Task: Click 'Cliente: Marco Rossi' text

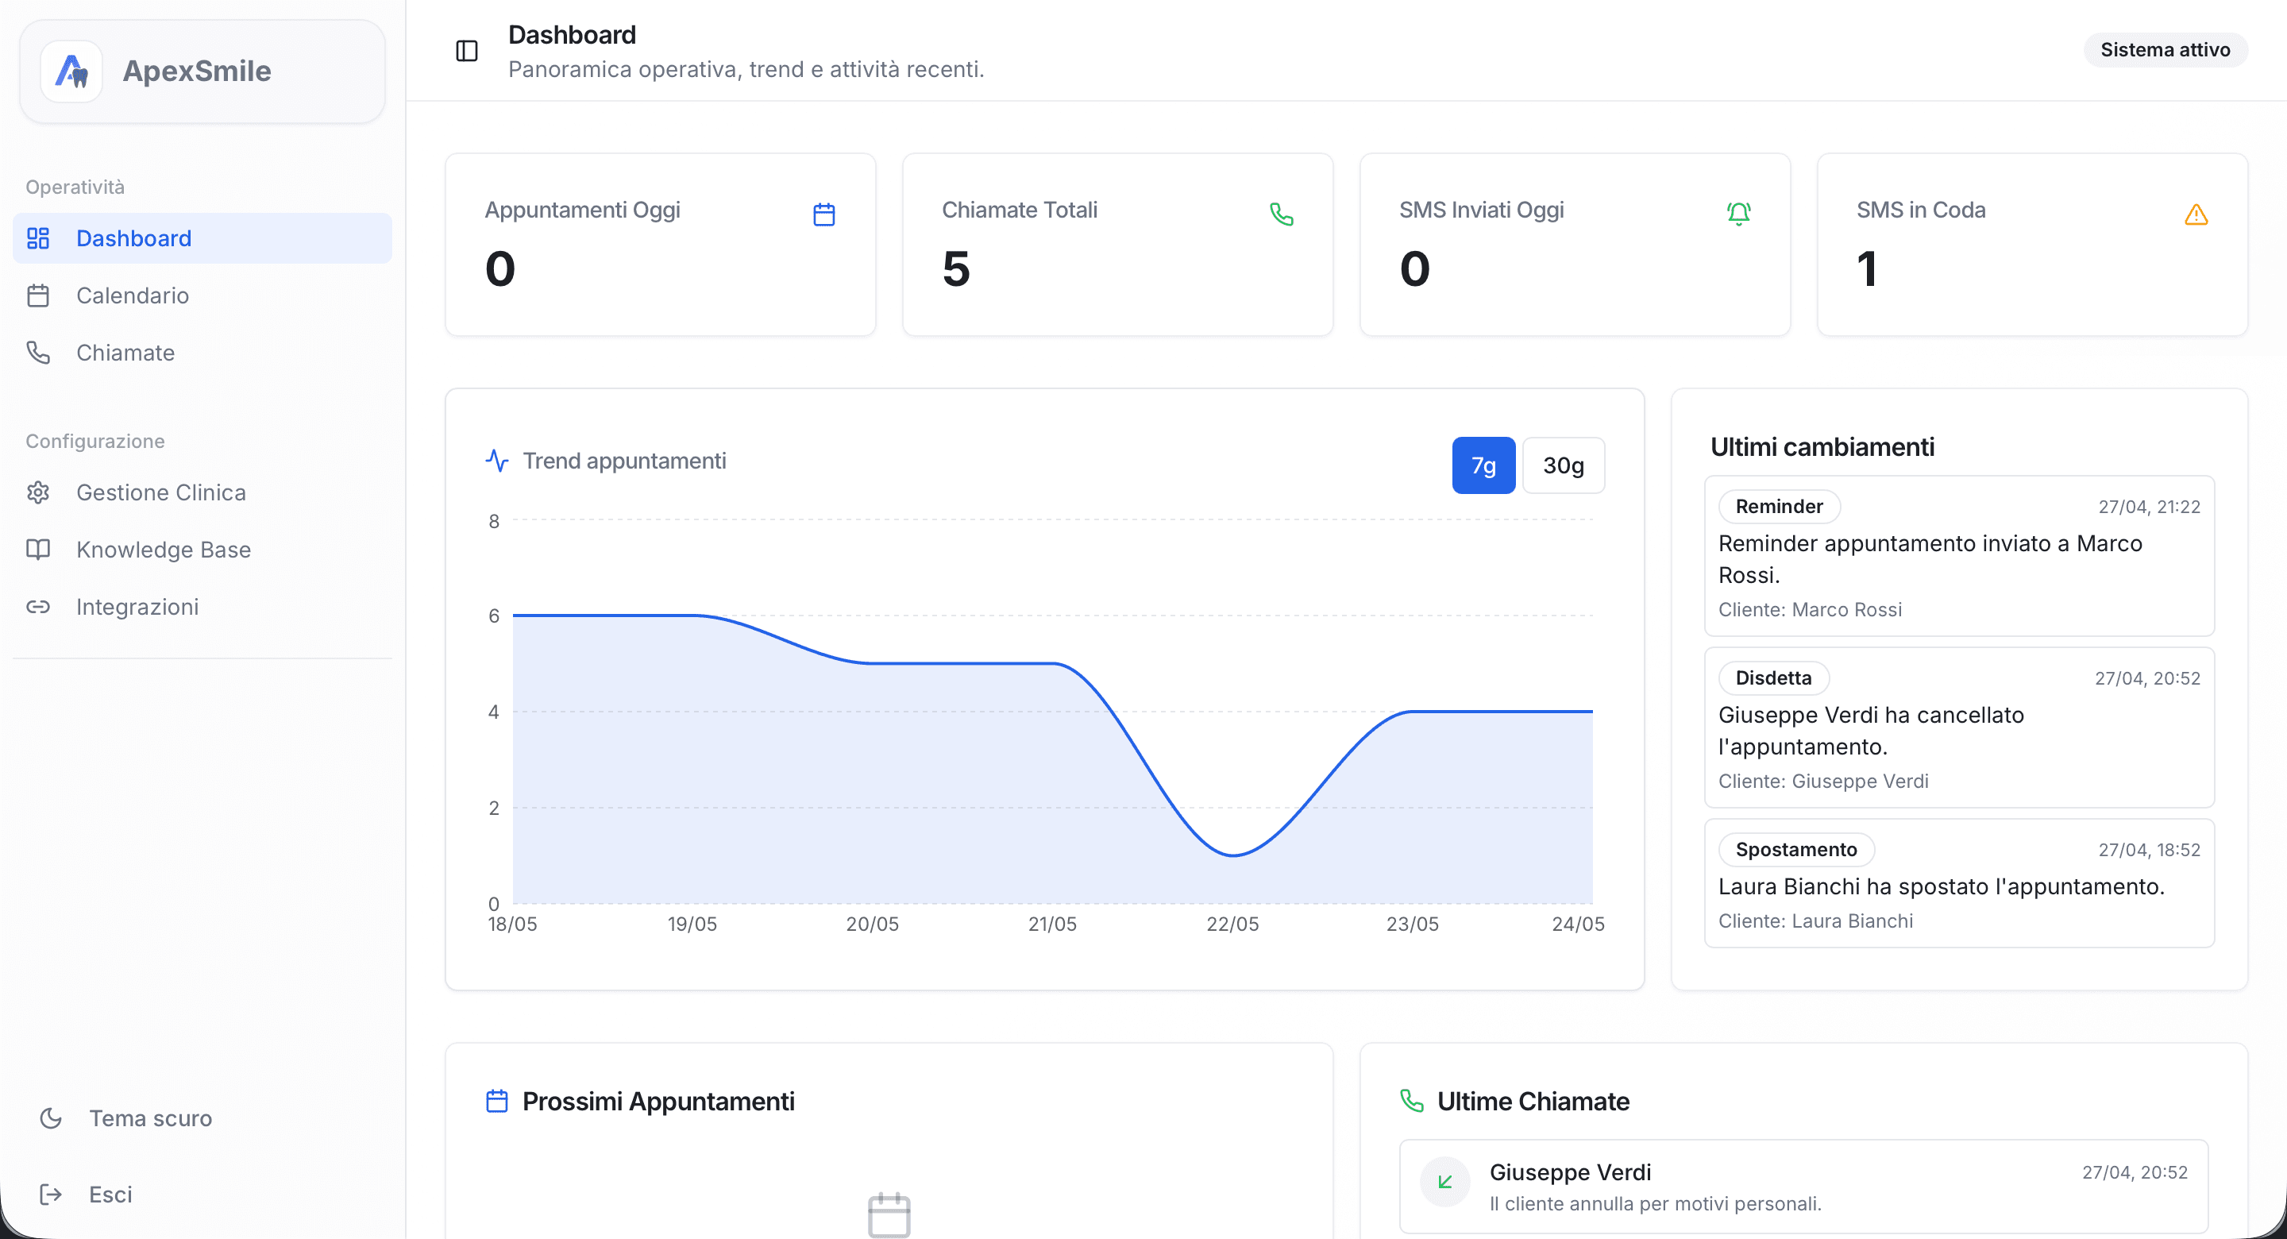Action: click(1810, 609)
